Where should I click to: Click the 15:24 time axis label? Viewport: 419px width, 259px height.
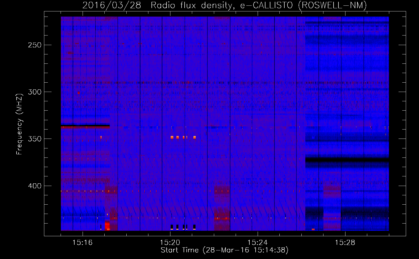[257, 243]
